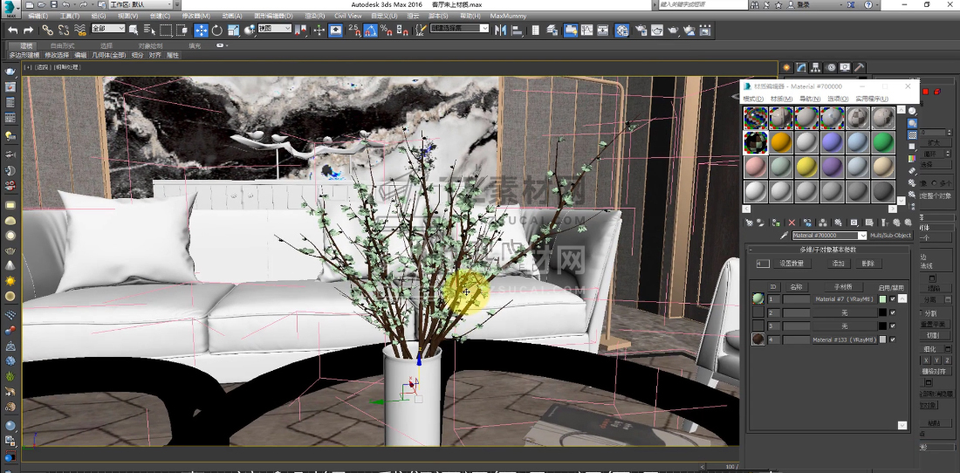Viewport: 960px width, 473px height.
Task: Toggle the Angle Snap tool
Action: [x=371, y=31]
